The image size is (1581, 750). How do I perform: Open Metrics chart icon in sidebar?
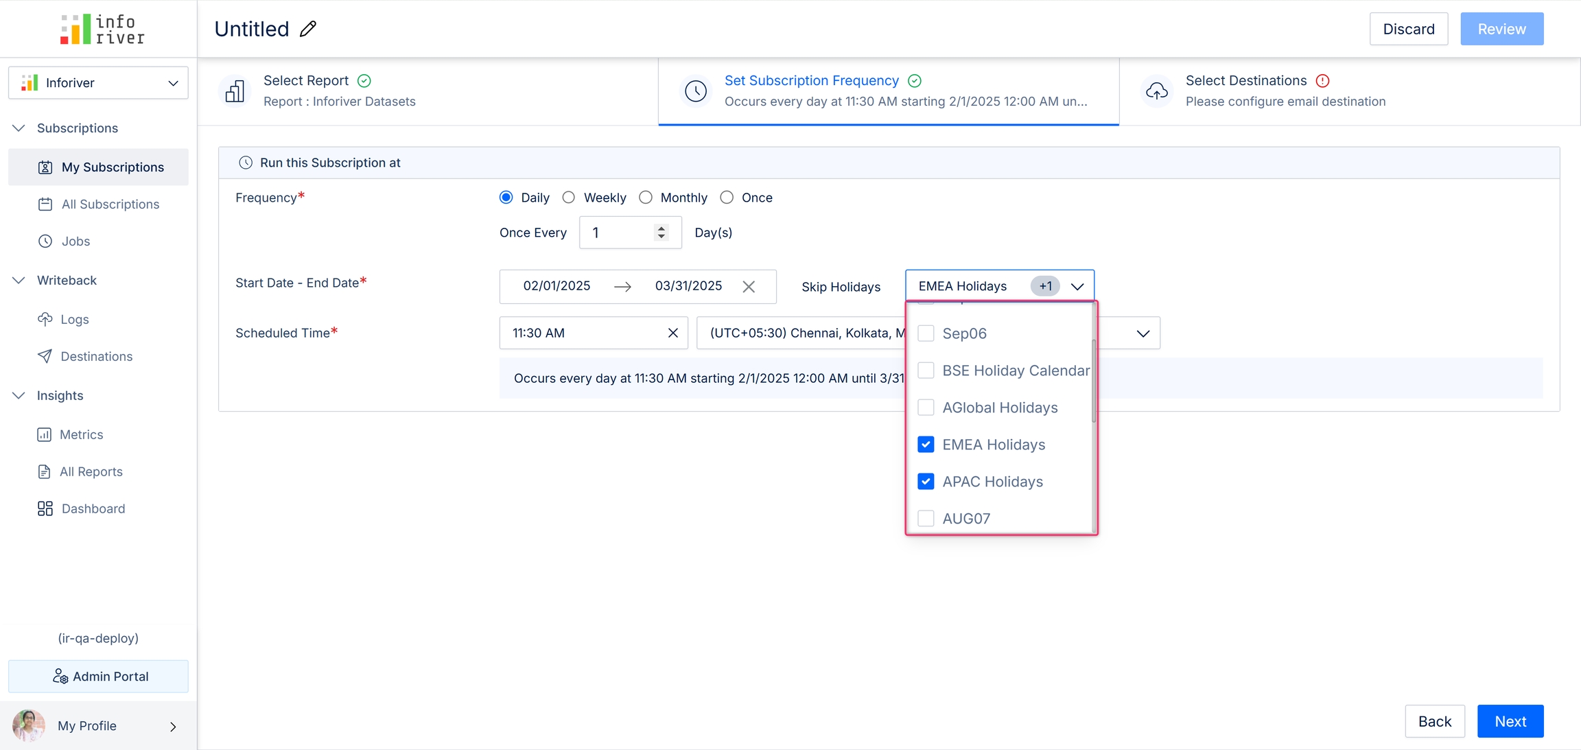click(x=45, y=435)
